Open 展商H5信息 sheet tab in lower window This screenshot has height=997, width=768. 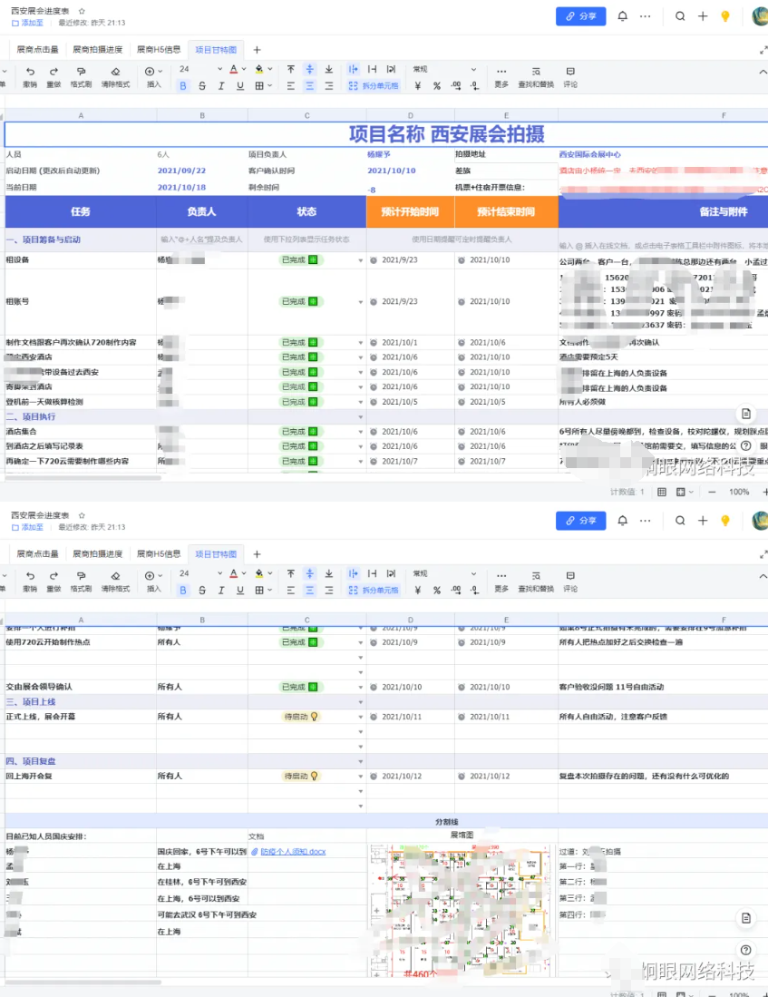click(x=159, y=554)
